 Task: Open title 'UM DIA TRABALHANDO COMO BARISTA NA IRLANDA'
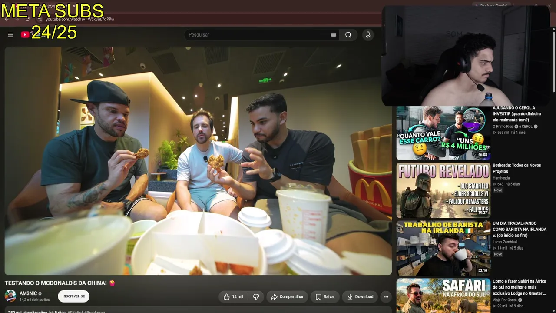click(x=520, y=230)
